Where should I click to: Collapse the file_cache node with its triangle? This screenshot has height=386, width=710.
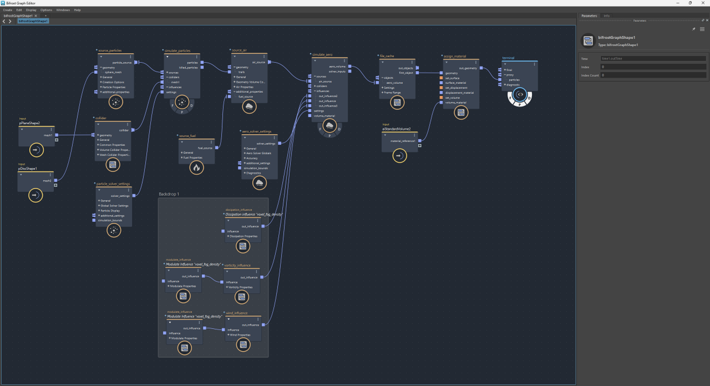[382, 62]
